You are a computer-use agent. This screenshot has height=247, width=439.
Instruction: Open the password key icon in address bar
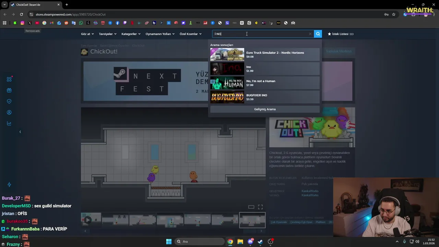[x=386, y=14]
